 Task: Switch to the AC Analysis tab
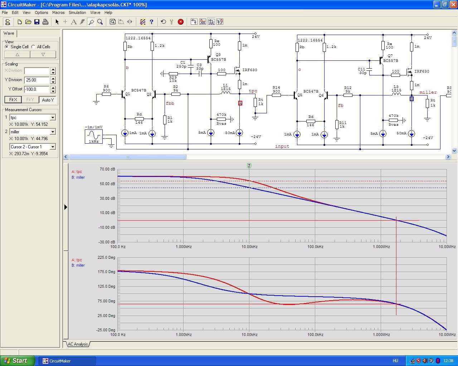click(x=78, y=344)
